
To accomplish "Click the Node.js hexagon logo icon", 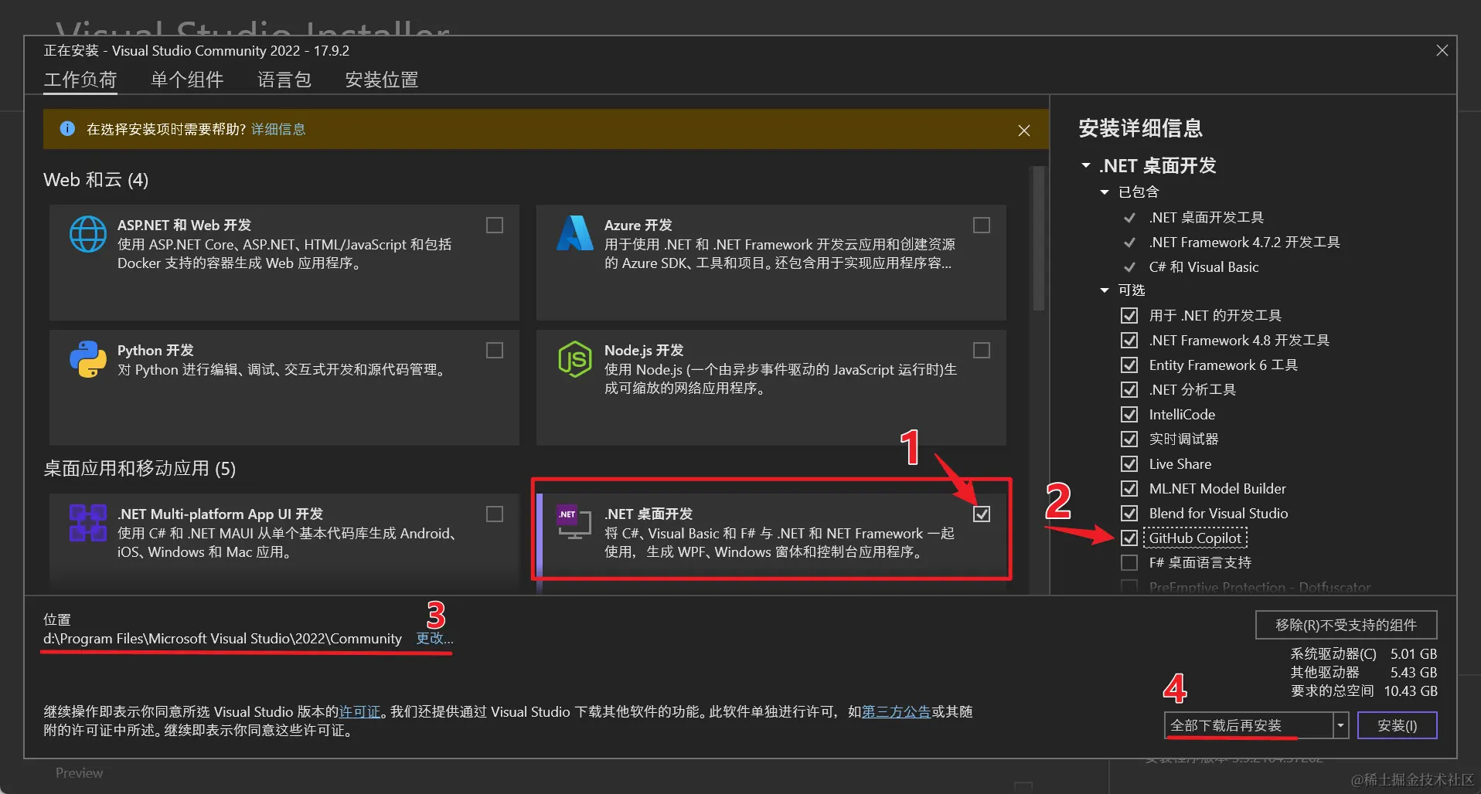I will click(x=574, y=359).
